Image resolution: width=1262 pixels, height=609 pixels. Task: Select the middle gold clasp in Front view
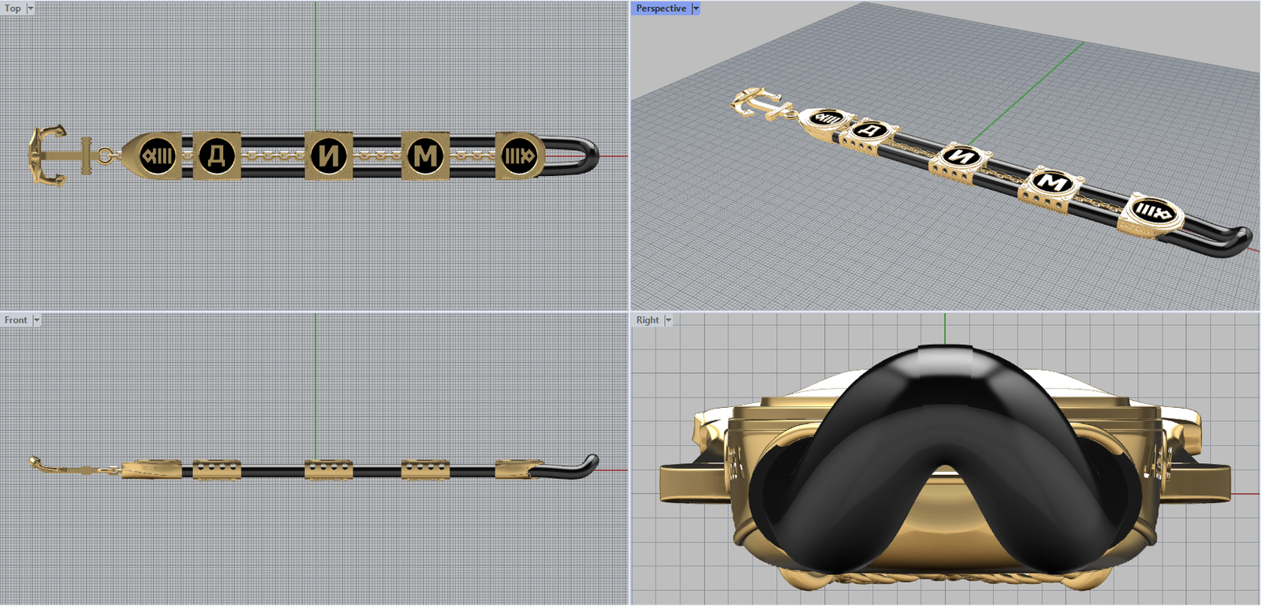[328, 470]
